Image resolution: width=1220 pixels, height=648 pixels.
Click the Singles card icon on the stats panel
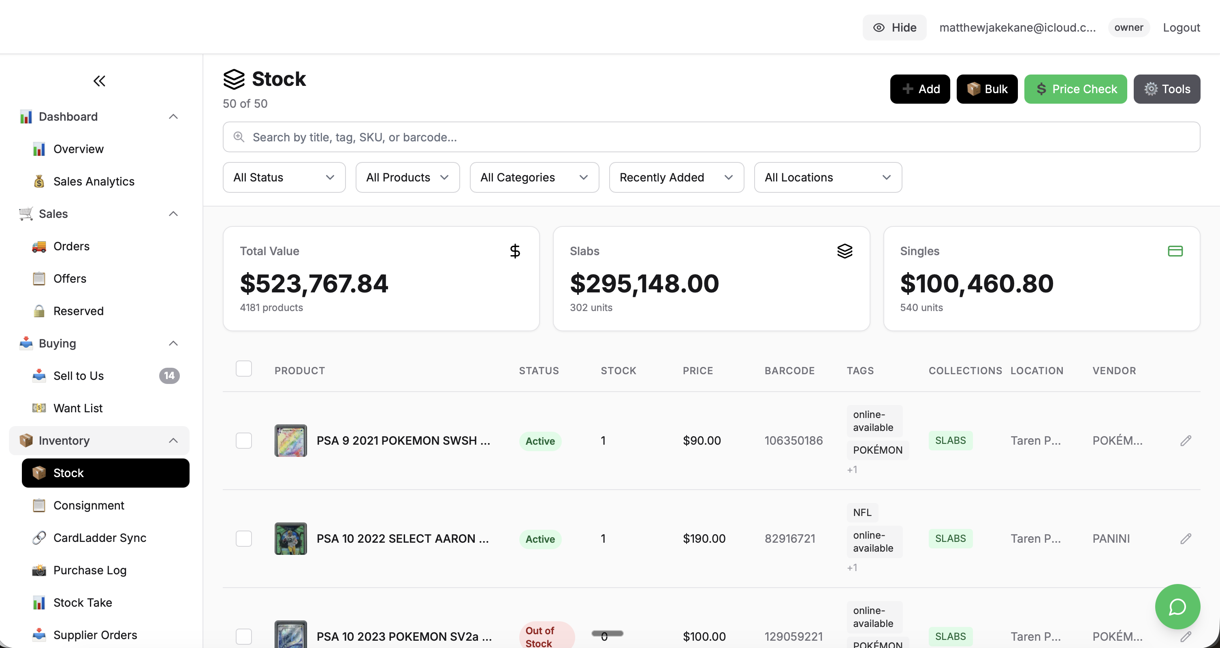(1176, 251)
